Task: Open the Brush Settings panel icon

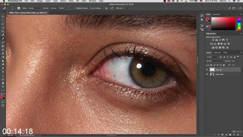Action: coord(202,25)
